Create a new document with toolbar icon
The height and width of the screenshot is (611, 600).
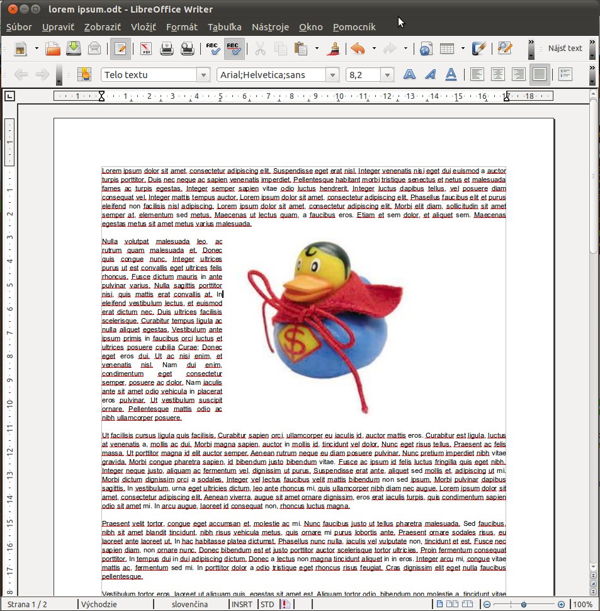pos(21,49)
